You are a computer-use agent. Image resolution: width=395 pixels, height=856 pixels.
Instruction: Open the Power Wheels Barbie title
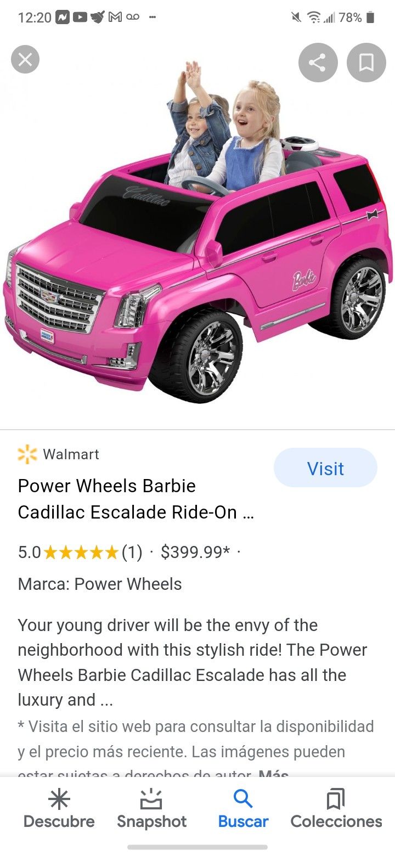click(136, 499)
